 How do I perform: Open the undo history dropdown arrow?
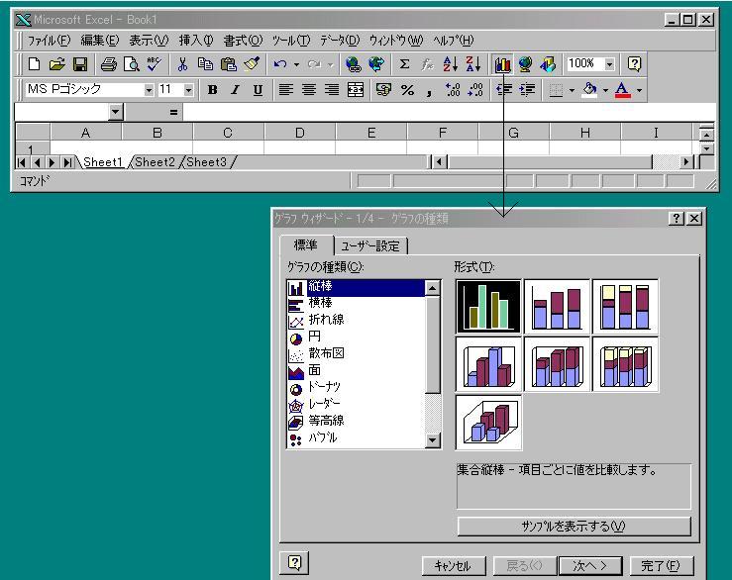(296, 64)
